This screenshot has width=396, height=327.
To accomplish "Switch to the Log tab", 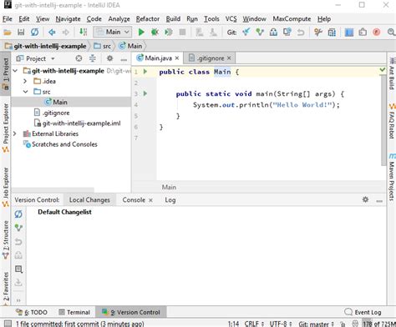I will 170,200.
